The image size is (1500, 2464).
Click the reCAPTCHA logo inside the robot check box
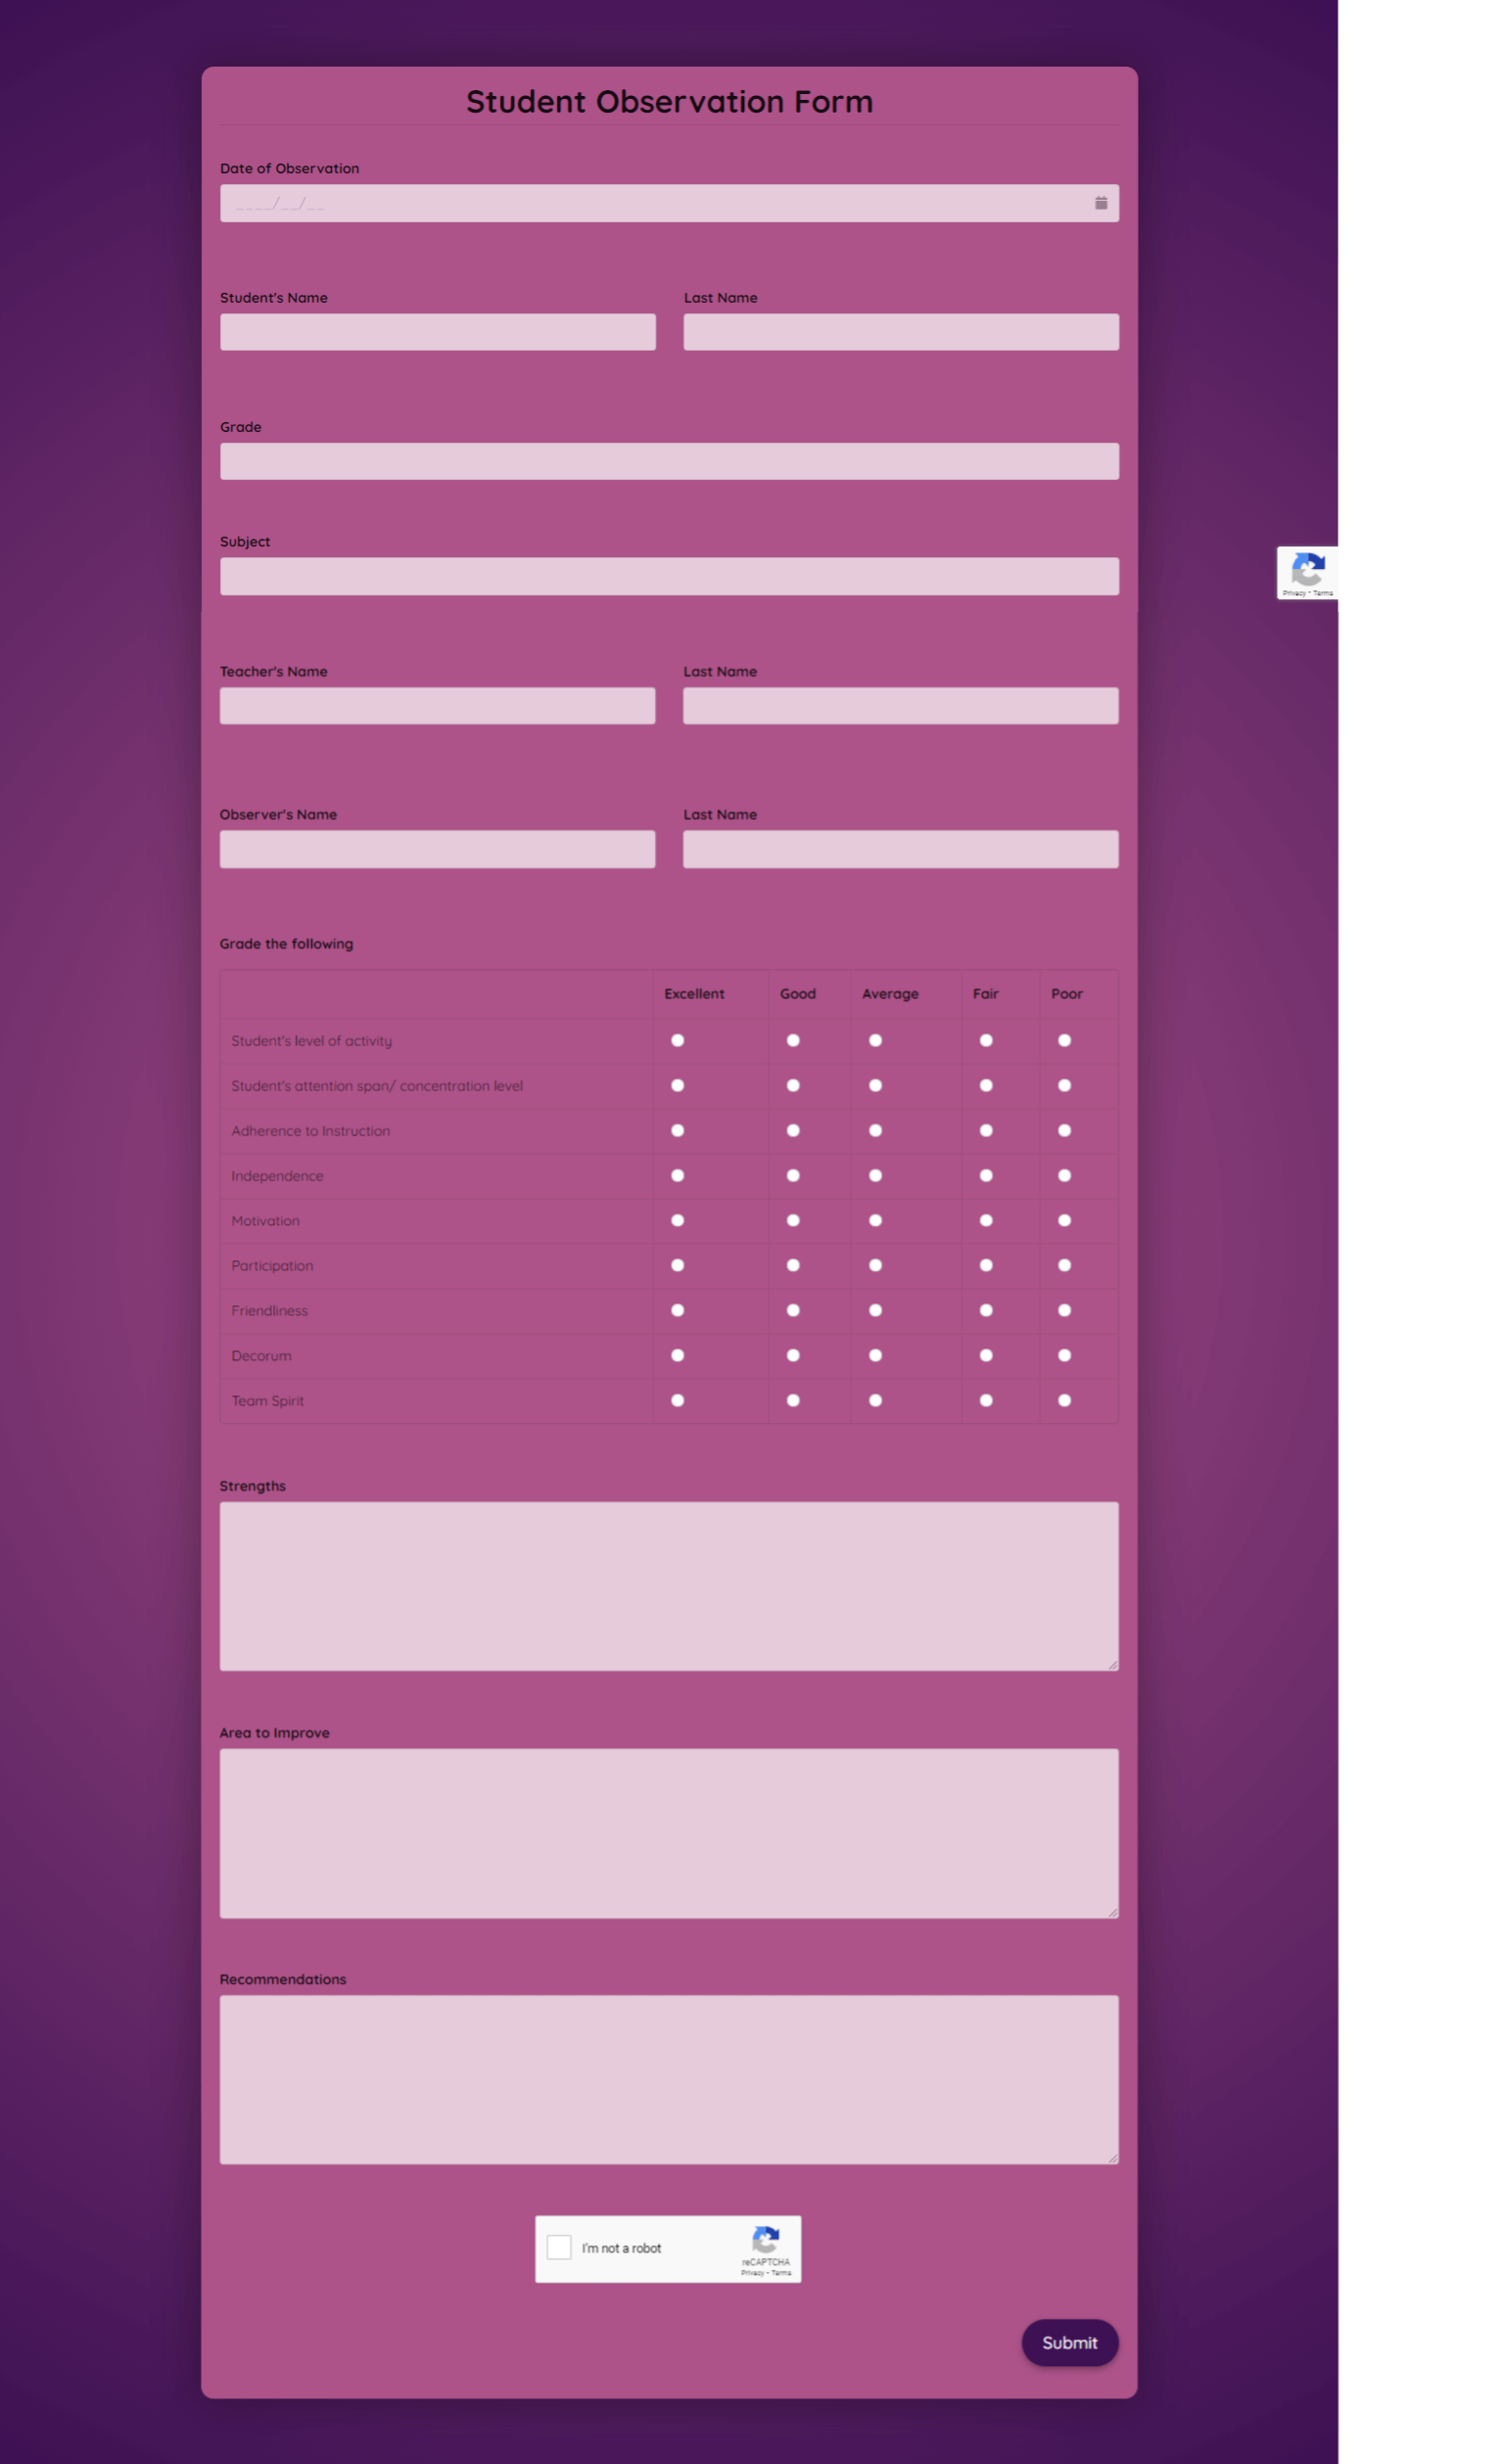766,2240
